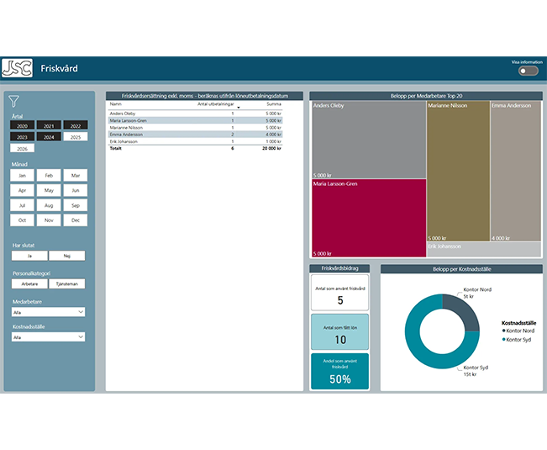Select the Jan month button
This screenshot has width=547, height=450.
[x=22, y=175]
